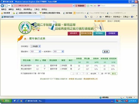Image resolution: width=139 pixels, height=104 pixels.
Task: Click the Print icon in command bar
Action: coord(101,17)
